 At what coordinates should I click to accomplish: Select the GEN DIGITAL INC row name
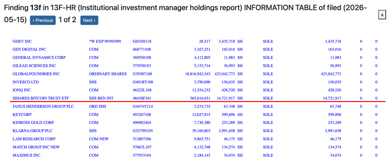click(x=29, y=50)
